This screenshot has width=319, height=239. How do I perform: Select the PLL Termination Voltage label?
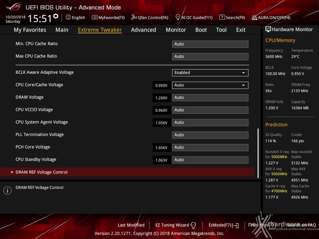40,134
